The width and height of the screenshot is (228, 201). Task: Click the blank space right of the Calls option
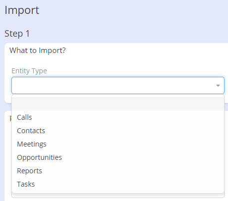coord(127,117)
